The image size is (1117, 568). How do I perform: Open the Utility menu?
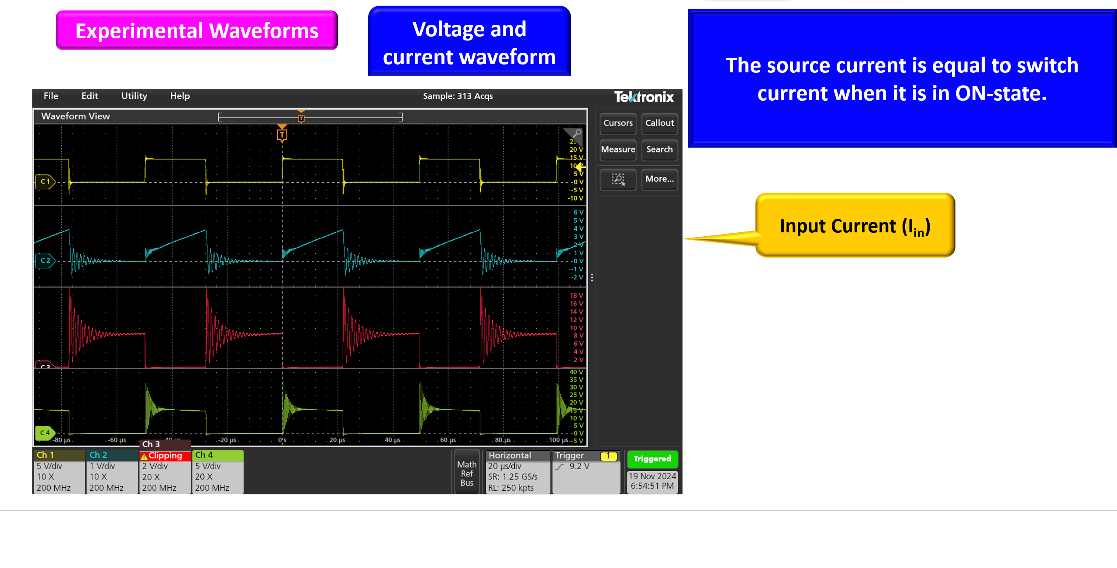click(x=134, y=96)
